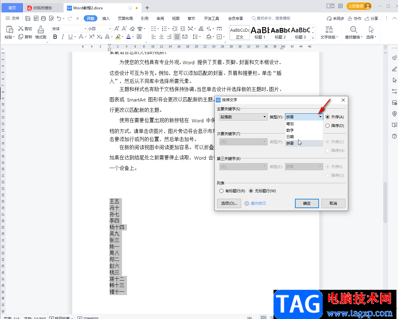Select the Format Painter (格式刷)
This screenshot has width=398, height=319.
coord(40,33)
